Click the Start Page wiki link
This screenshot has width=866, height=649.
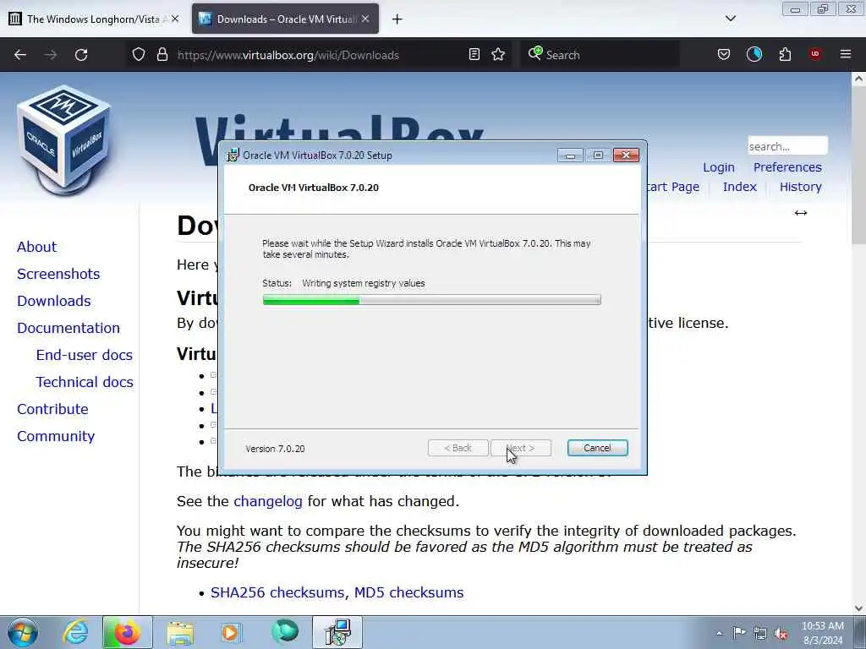673,187
